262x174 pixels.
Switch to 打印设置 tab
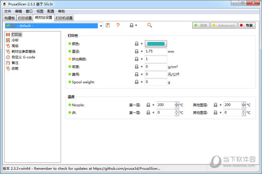(25, 18)
